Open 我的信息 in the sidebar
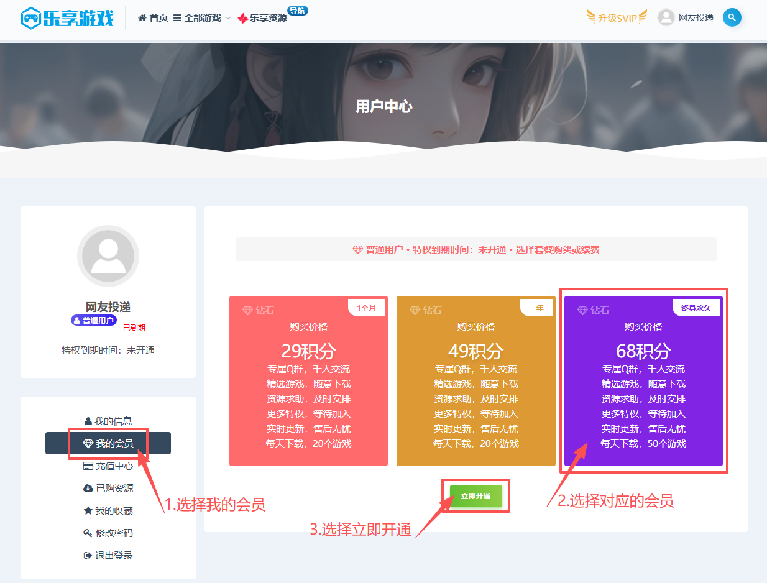 click(x=108, y=421)
